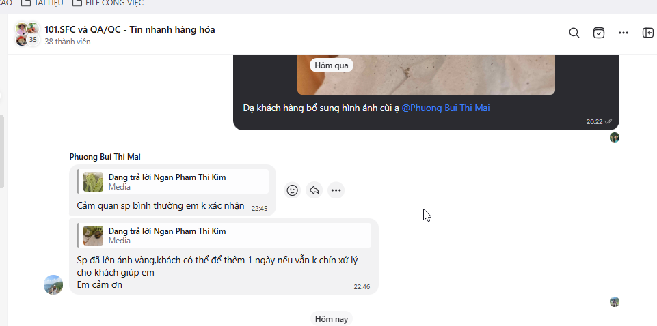Viewport: 657px width, 326px height.
Task: Click group title 101.SFC và QA/QC
Action: 129,29
